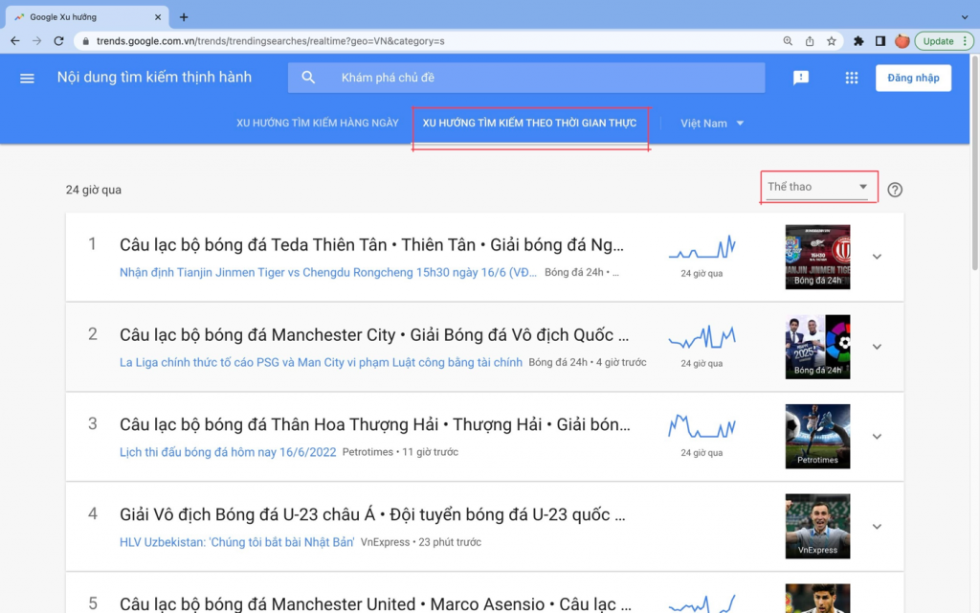Screen dimensions: 980x613
Task: Go back in browser history
Action: pyautogui.click(x=15, y=40)
